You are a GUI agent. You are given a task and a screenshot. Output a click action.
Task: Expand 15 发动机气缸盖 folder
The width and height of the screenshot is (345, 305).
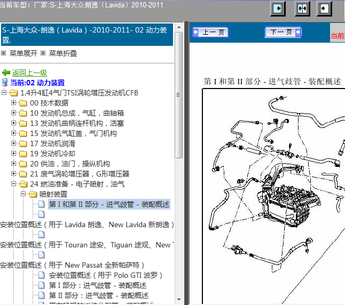pyautogui.click(x=14, y=133)
